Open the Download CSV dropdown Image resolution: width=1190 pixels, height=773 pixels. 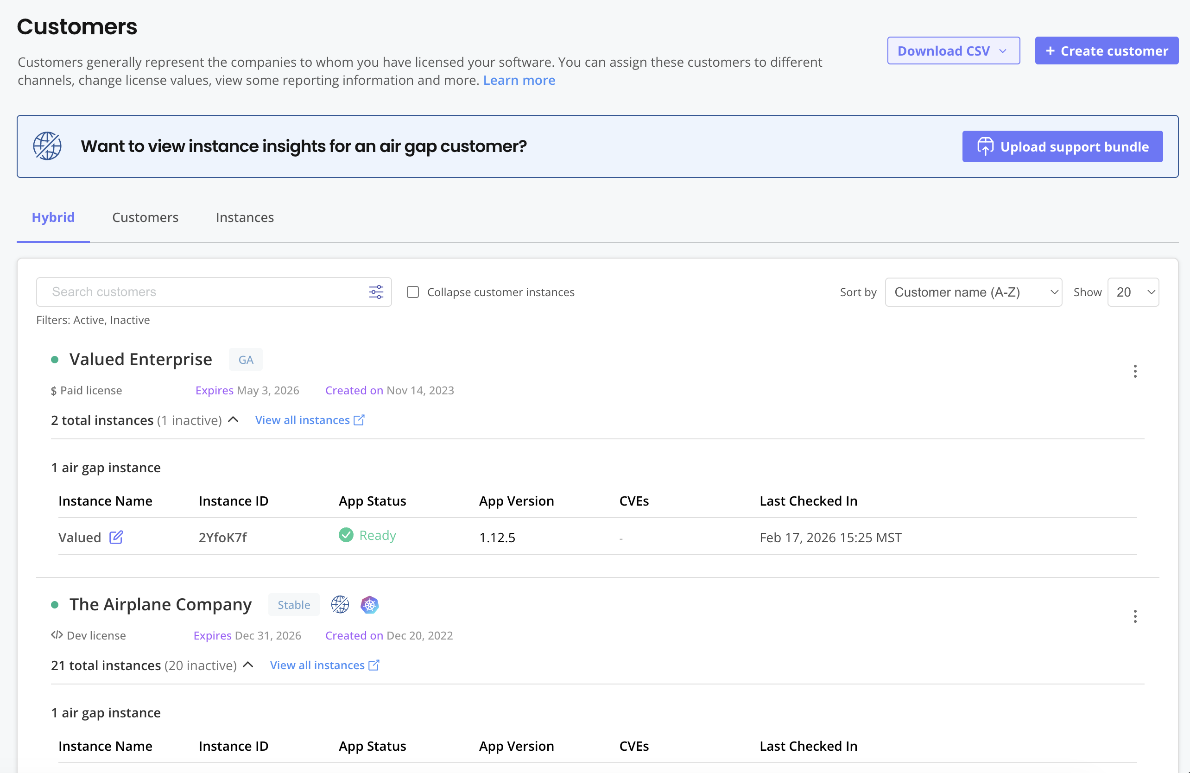(953, 51)
